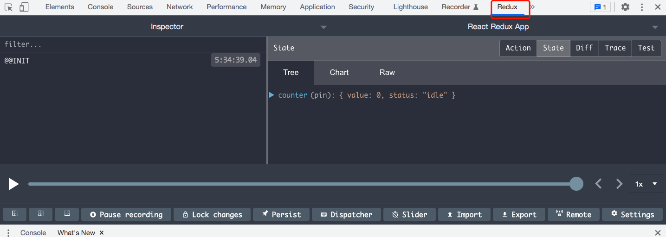Open the Test view

coord(646,48)
